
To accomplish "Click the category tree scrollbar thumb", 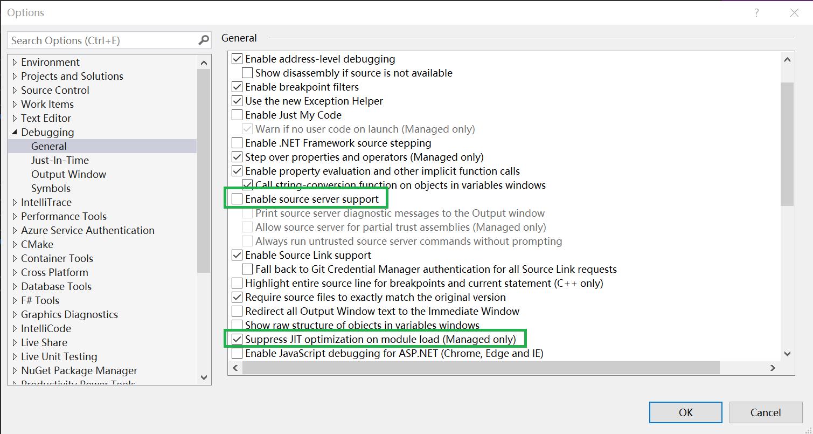I will coord(204,171).
